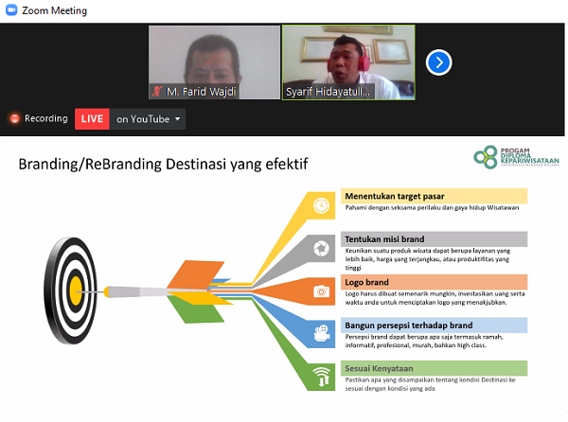Viewport: 568px width, 422px height.
Task: Click the muted microphone icon on M. Farid Wajdi
Action: point(157,91)
